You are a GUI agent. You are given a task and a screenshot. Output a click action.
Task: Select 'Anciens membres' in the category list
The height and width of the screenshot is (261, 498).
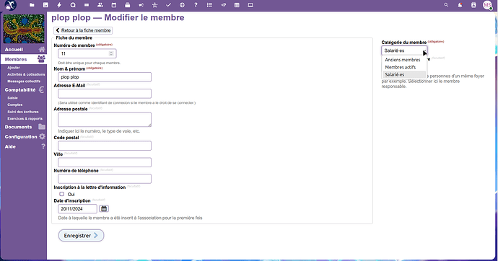[x=403, y=60]
